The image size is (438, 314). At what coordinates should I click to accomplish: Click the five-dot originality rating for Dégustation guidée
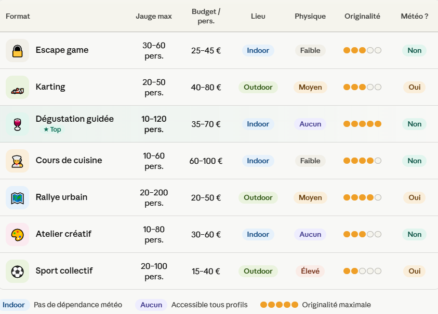[362, 124]
